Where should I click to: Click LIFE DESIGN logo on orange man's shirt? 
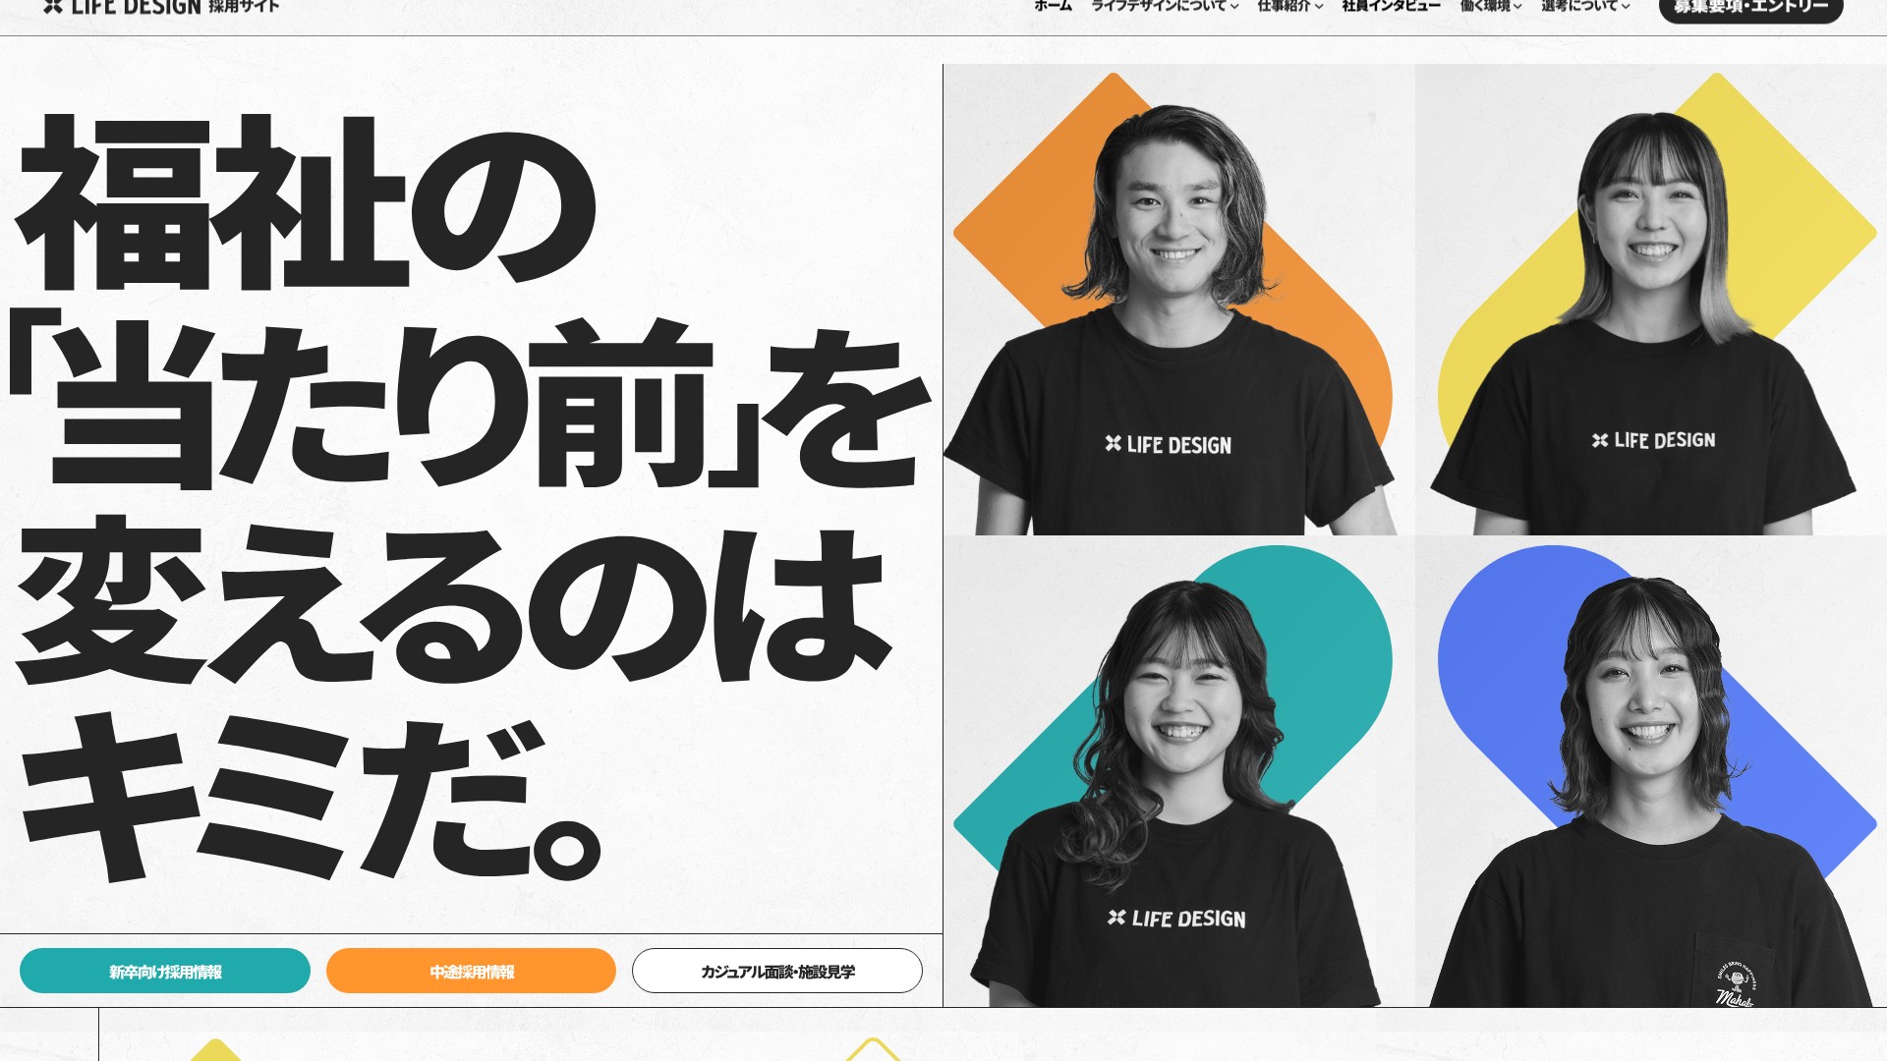click(1168, 445)
